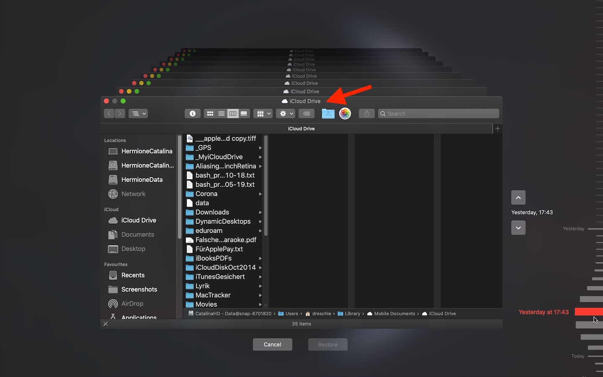Select the Aliasing...inchRetina folder
The image size is (603, 377).
click(x=224, y=166)
